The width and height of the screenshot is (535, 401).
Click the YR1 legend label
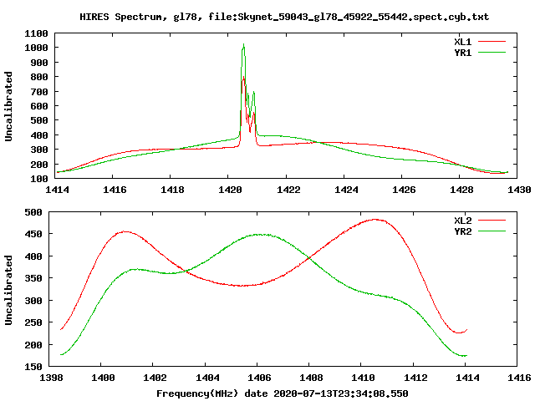(462, 53)
